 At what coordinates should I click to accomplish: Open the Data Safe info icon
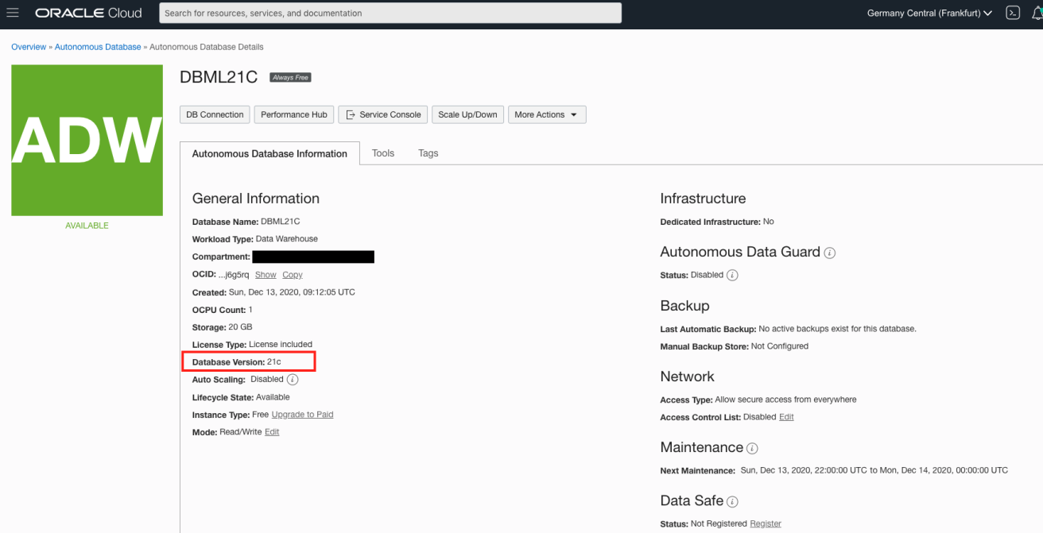(731, 501)
